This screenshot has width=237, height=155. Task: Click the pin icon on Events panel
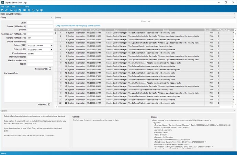click(x=235, y=18)
